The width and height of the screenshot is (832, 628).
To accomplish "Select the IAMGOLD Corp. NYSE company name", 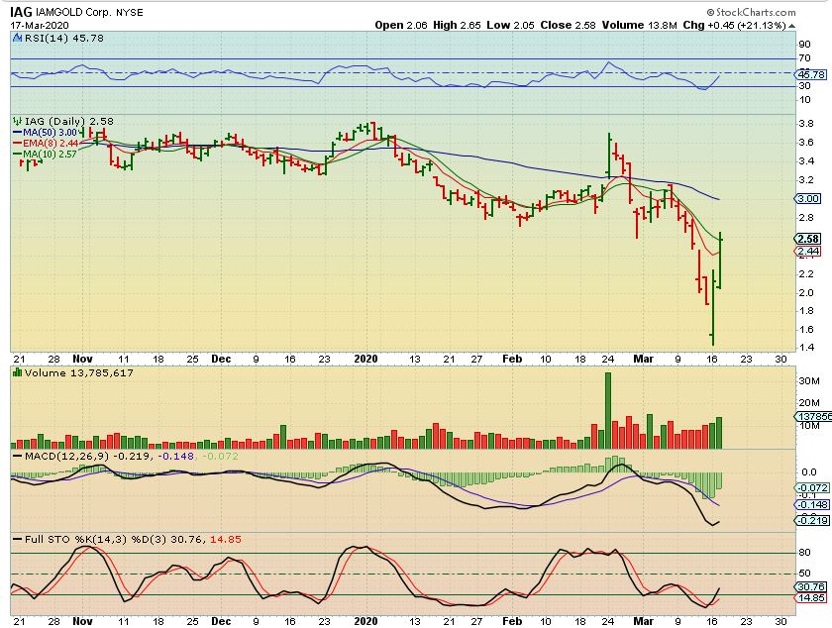I will [x=89, y=12].
